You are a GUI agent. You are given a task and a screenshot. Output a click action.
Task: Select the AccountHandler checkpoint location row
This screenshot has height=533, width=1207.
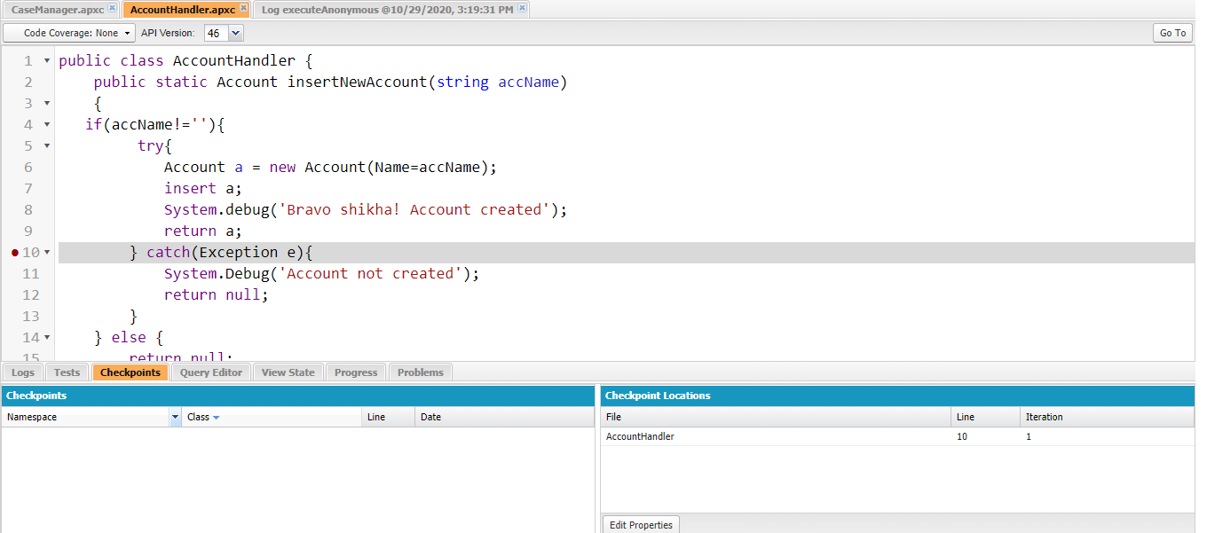coord(640,436)
